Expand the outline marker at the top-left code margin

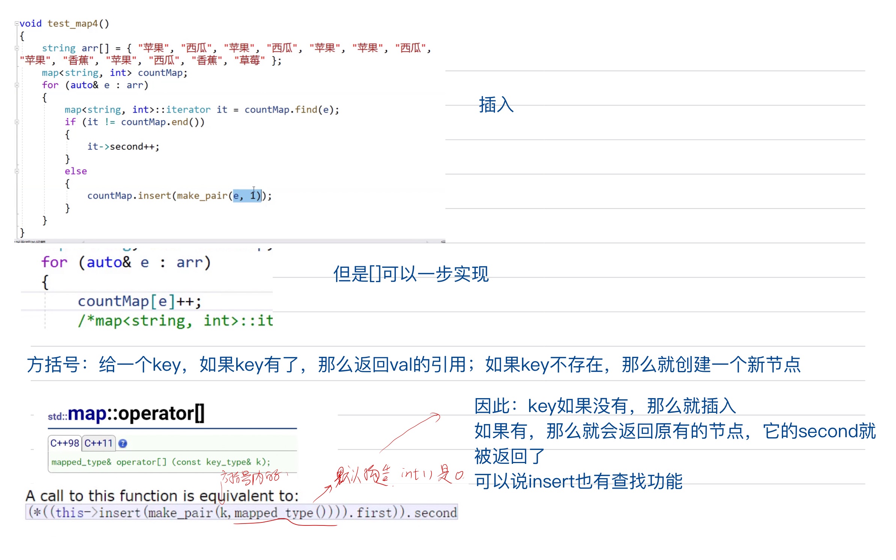[x=16, y=23]
